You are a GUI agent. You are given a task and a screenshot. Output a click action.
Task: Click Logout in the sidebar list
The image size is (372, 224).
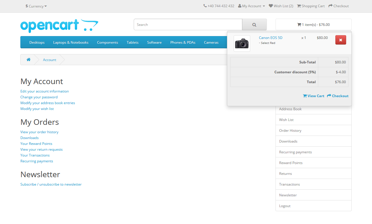[x=313, y=206]
